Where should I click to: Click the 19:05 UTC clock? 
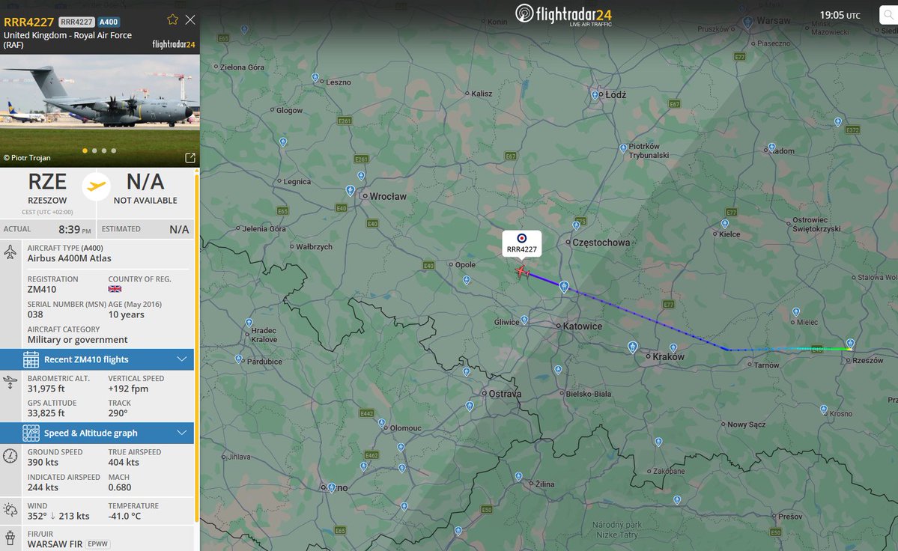click(x=840, y=16)
